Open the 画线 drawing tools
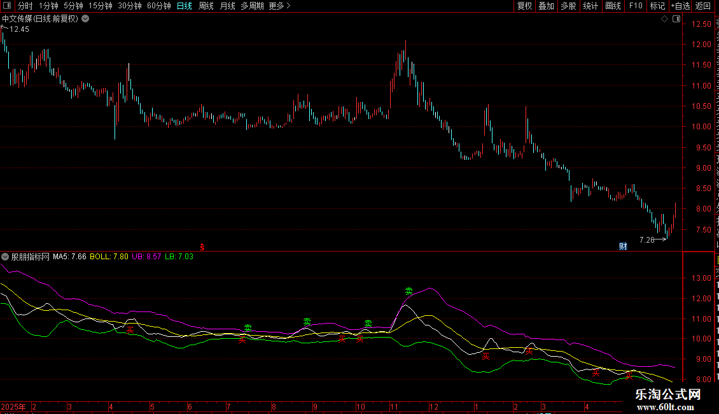Image resolution: width=719 pixels, height=414 pixels. point(613,6)
